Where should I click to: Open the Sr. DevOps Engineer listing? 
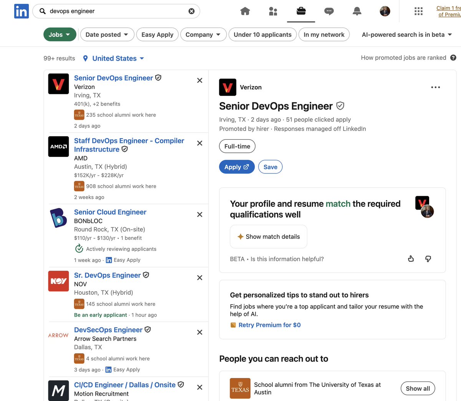tap(107, 275)
